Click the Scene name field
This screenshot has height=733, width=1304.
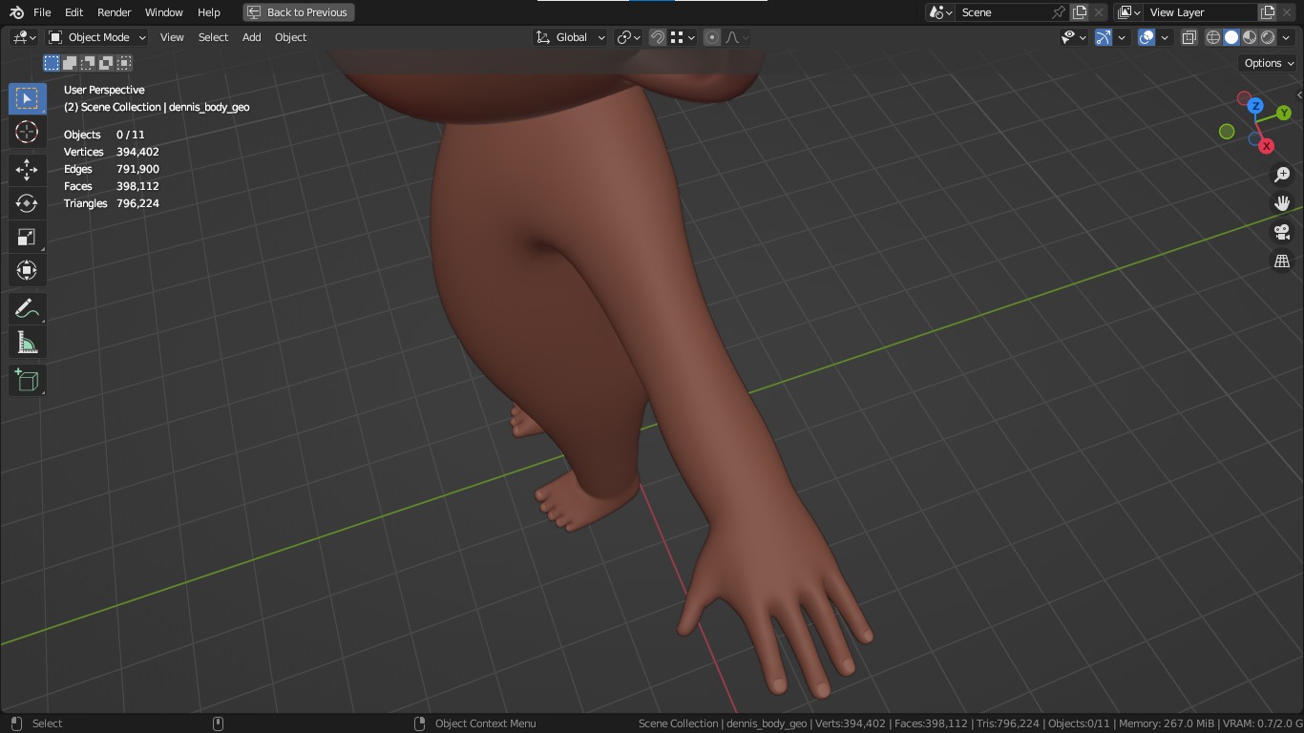tap(1002, 12)
